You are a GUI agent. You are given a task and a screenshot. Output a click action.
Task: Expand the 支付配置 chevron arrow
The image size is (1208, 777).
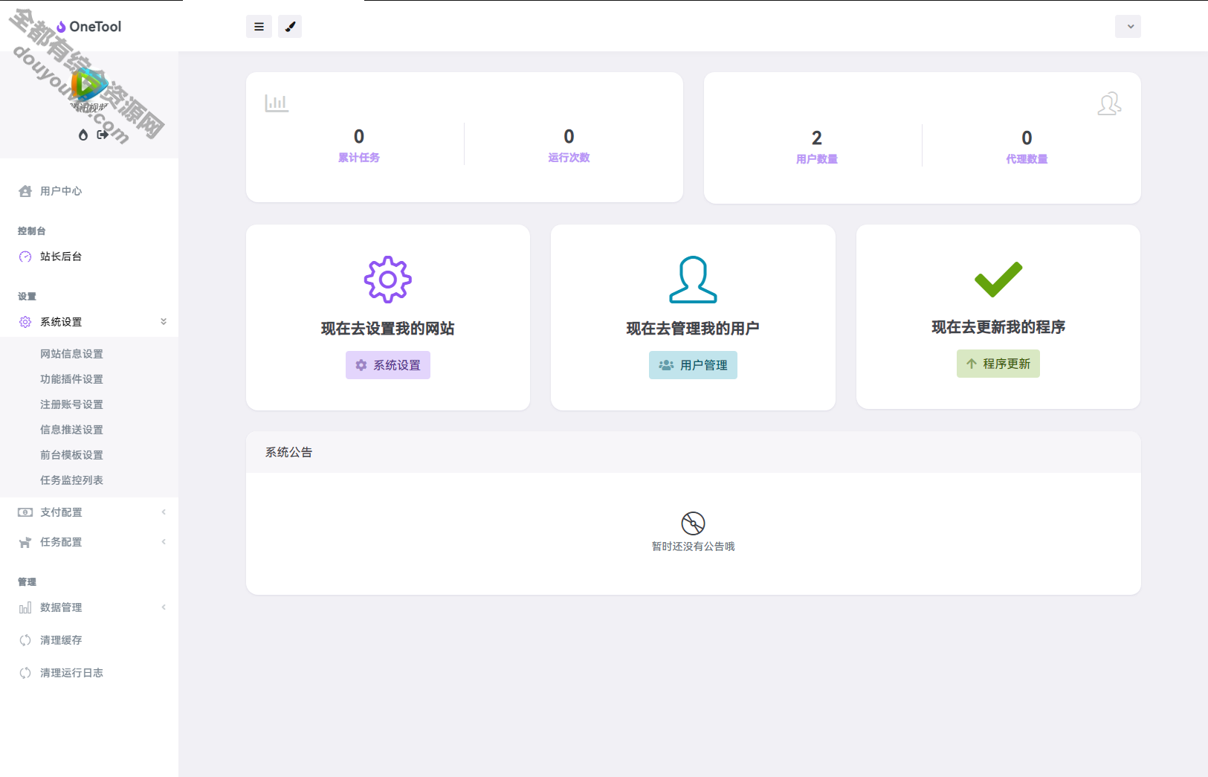(164, 512)
